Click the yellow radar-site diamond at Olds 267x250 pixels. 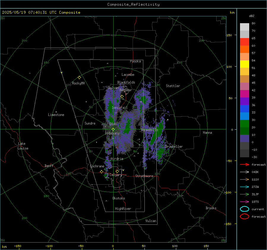coord(113,130)
